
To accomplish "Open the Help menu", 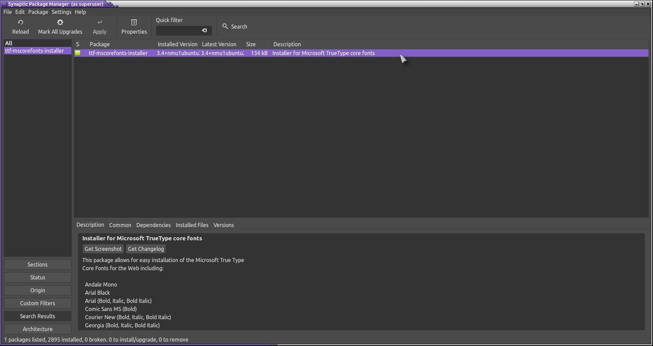I will [x=80, y=12].
